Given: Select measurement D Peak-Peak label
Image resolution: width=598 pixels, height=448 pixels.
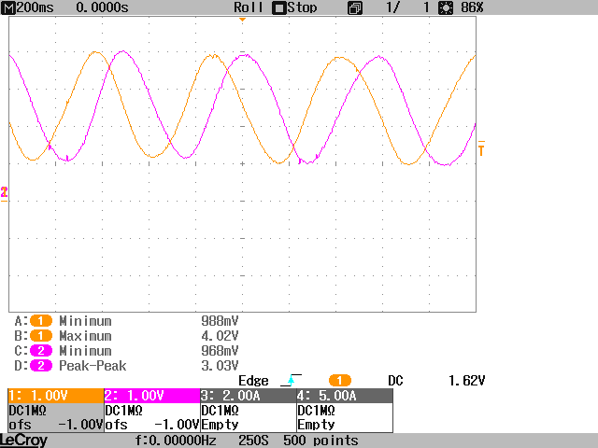Looking at the screenshot, I should point(93,366).
